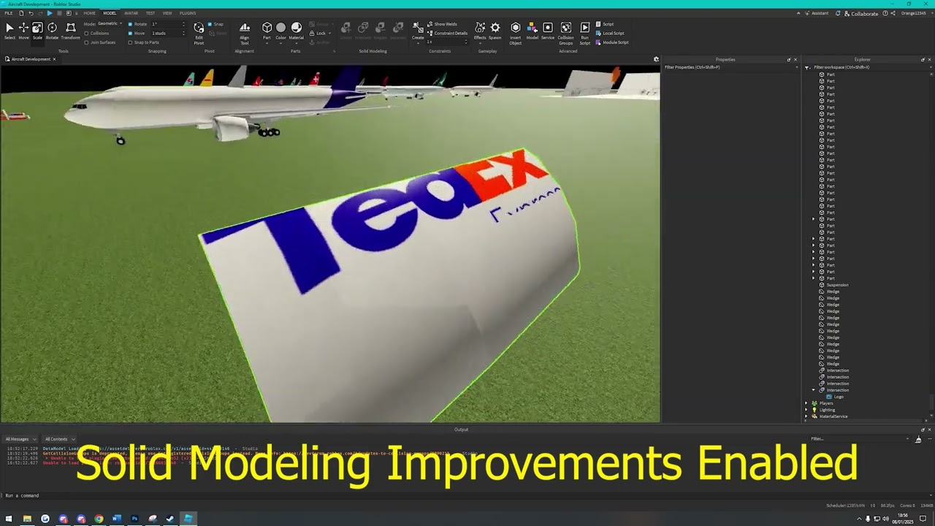The height and width of the screenshot is (526, 935).
Task: Select the Suspension item in Explorer
Action: tap(837, 285)
